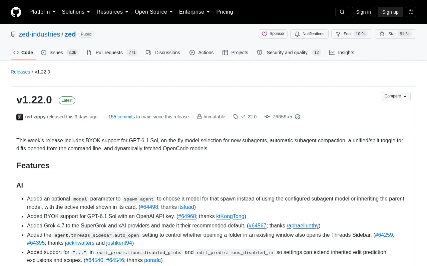
Task: Open the zed-zippy author link
Action: [x=35, y=117]
